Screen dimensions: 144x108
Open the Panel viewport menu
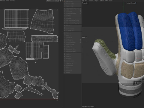click(111, 1)
